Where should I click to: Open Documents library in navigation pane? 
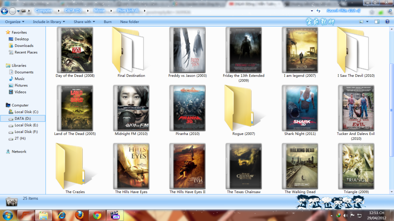[24, 72]
